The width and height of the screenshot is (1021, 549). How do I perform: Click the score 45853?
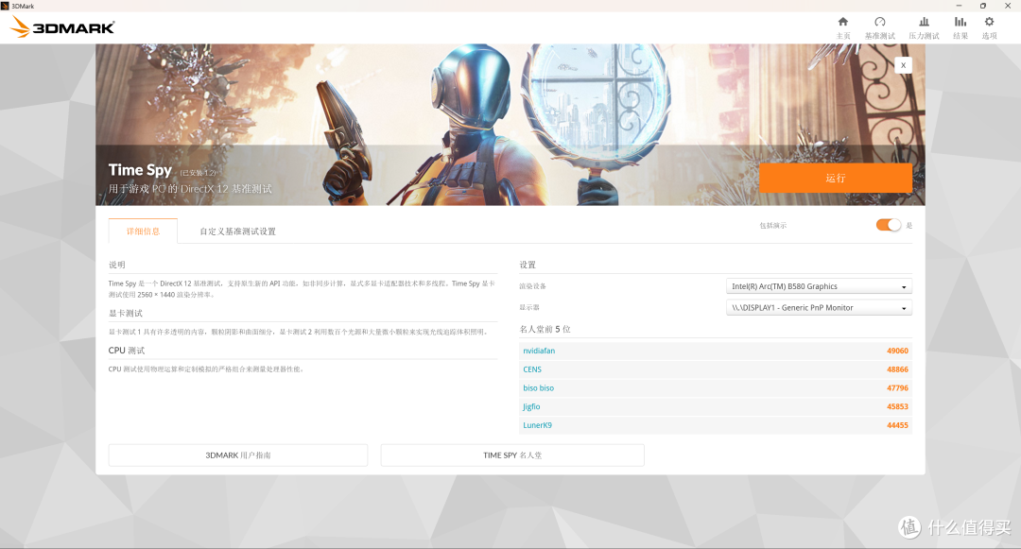coord(897,406)
